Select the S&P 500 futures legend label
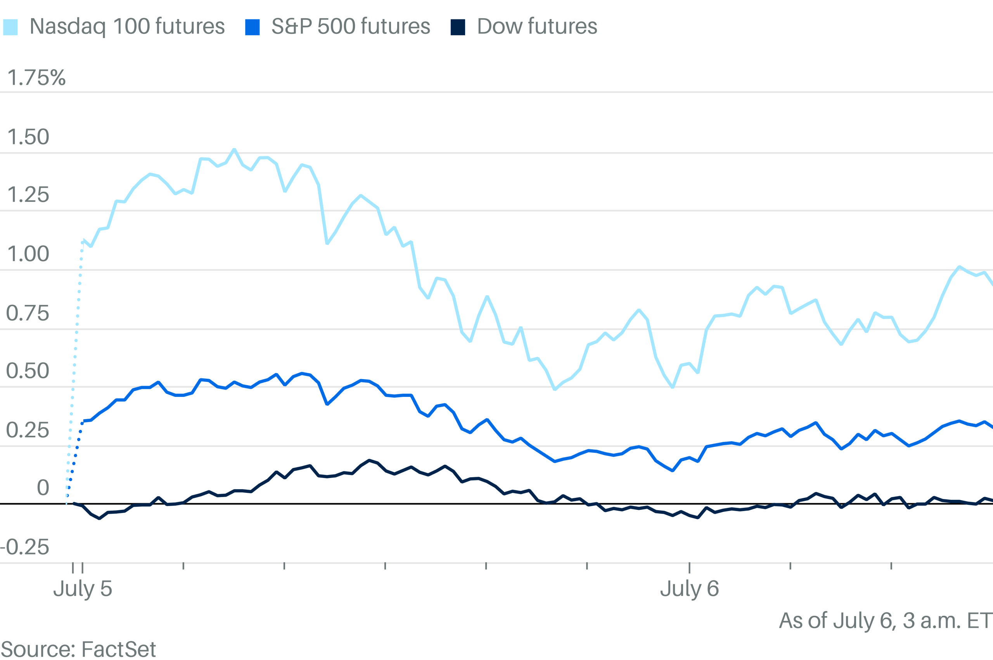Screen dimensions: 993x660 pos(351,26)
